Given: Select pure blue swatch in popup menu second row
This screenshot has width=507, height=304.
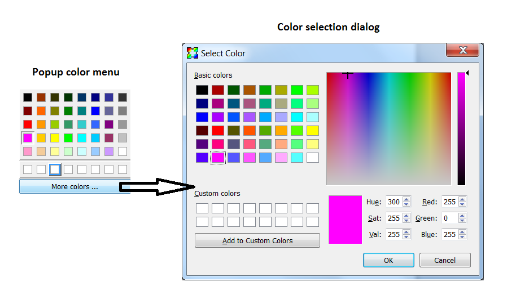Looking at the screenshot, I should tap(95, 111).
